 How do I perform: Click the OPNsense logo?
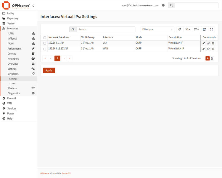(16, 5)
